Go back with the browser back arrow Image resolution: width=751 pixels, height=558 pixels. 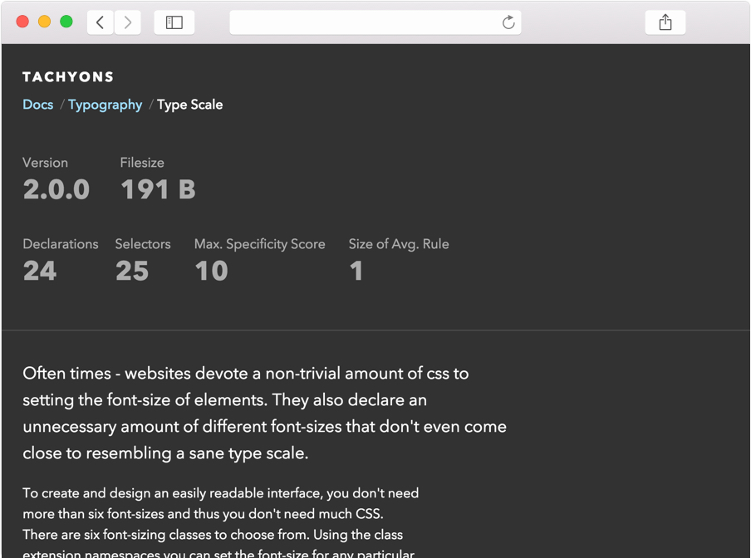(x=100, y=22)
